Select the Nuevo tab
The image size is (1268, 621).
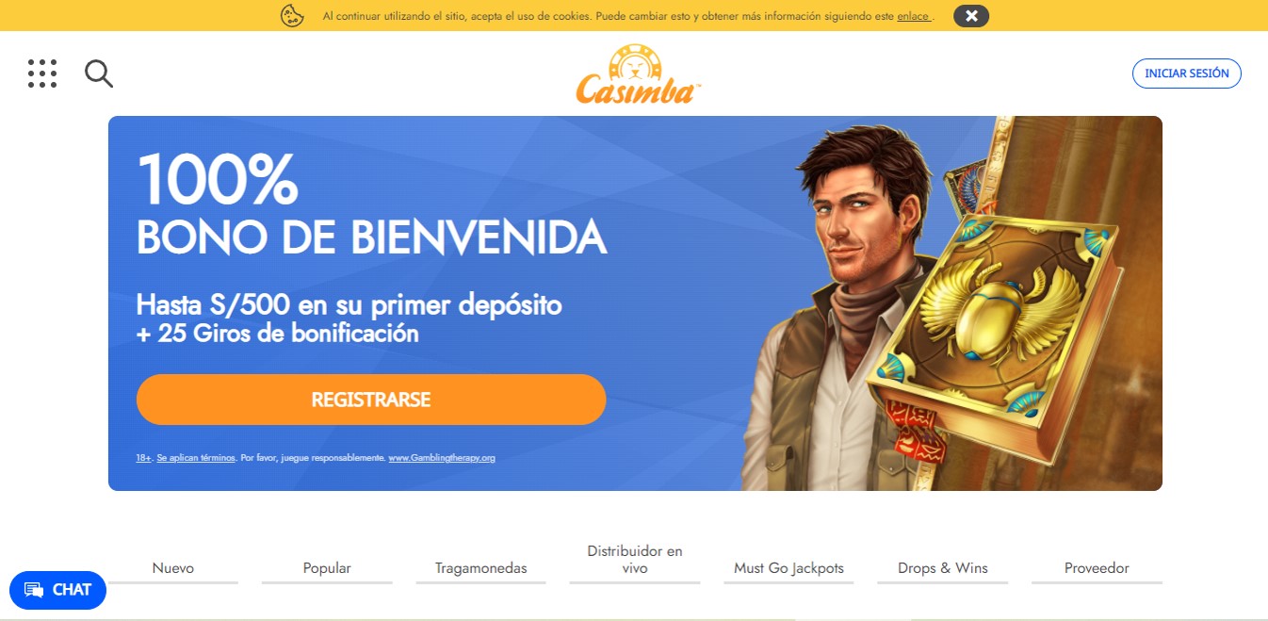(x=173, y=568)
